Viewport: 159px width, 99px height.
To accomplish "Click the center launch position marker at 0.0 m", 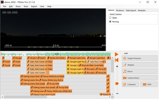I will click(x=53, y=47).
